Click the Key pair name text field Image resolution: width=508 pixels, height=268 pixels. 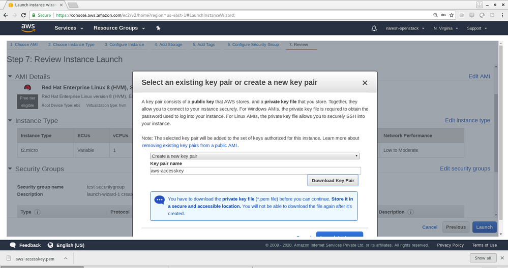click(x=255, y=171)
